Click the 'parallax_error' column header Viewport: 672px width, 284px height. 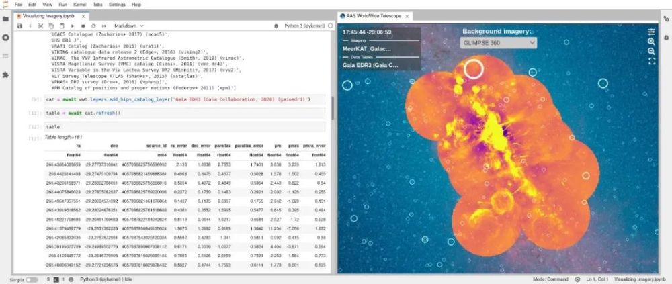(249, 146)
